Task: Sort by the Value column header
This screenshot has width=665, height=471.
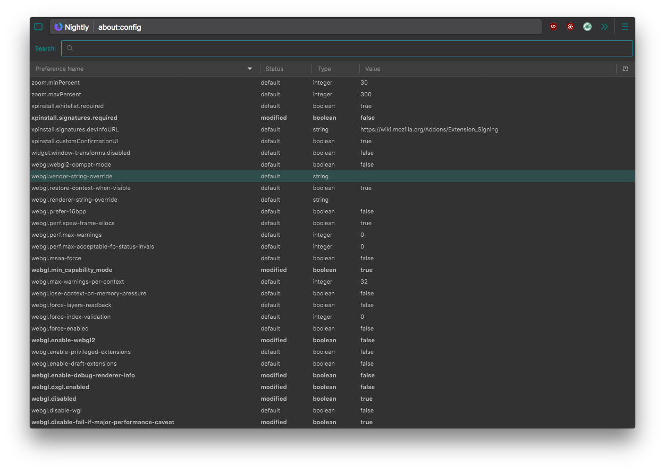Action: pos(488,69)
